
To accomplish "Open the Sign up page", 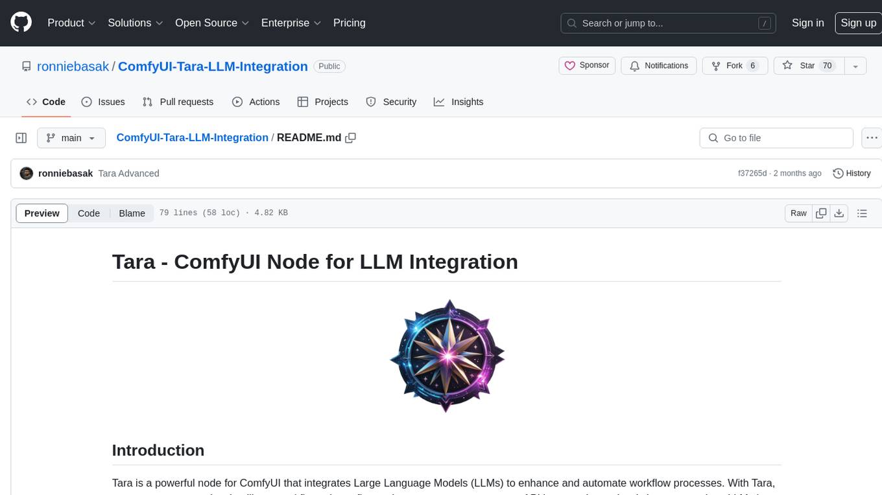I will (858, 23).
